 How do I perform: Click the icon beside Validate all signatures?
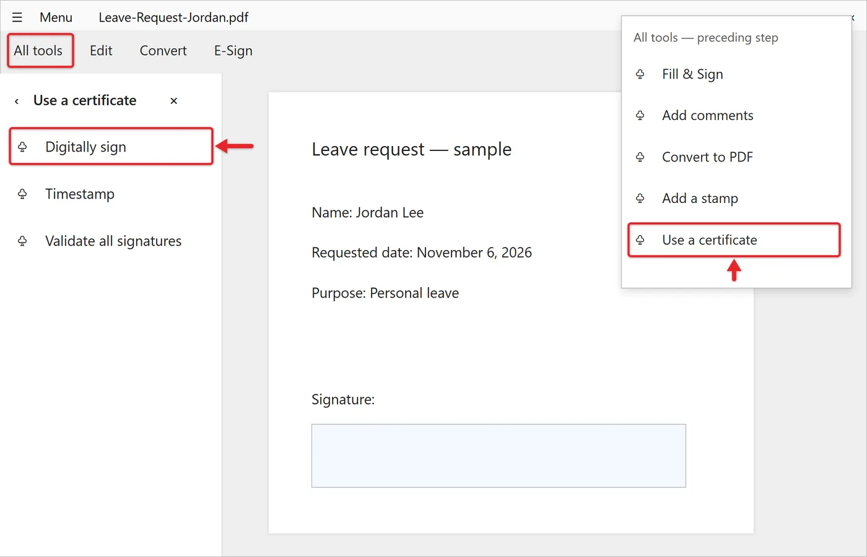(22, 241)
